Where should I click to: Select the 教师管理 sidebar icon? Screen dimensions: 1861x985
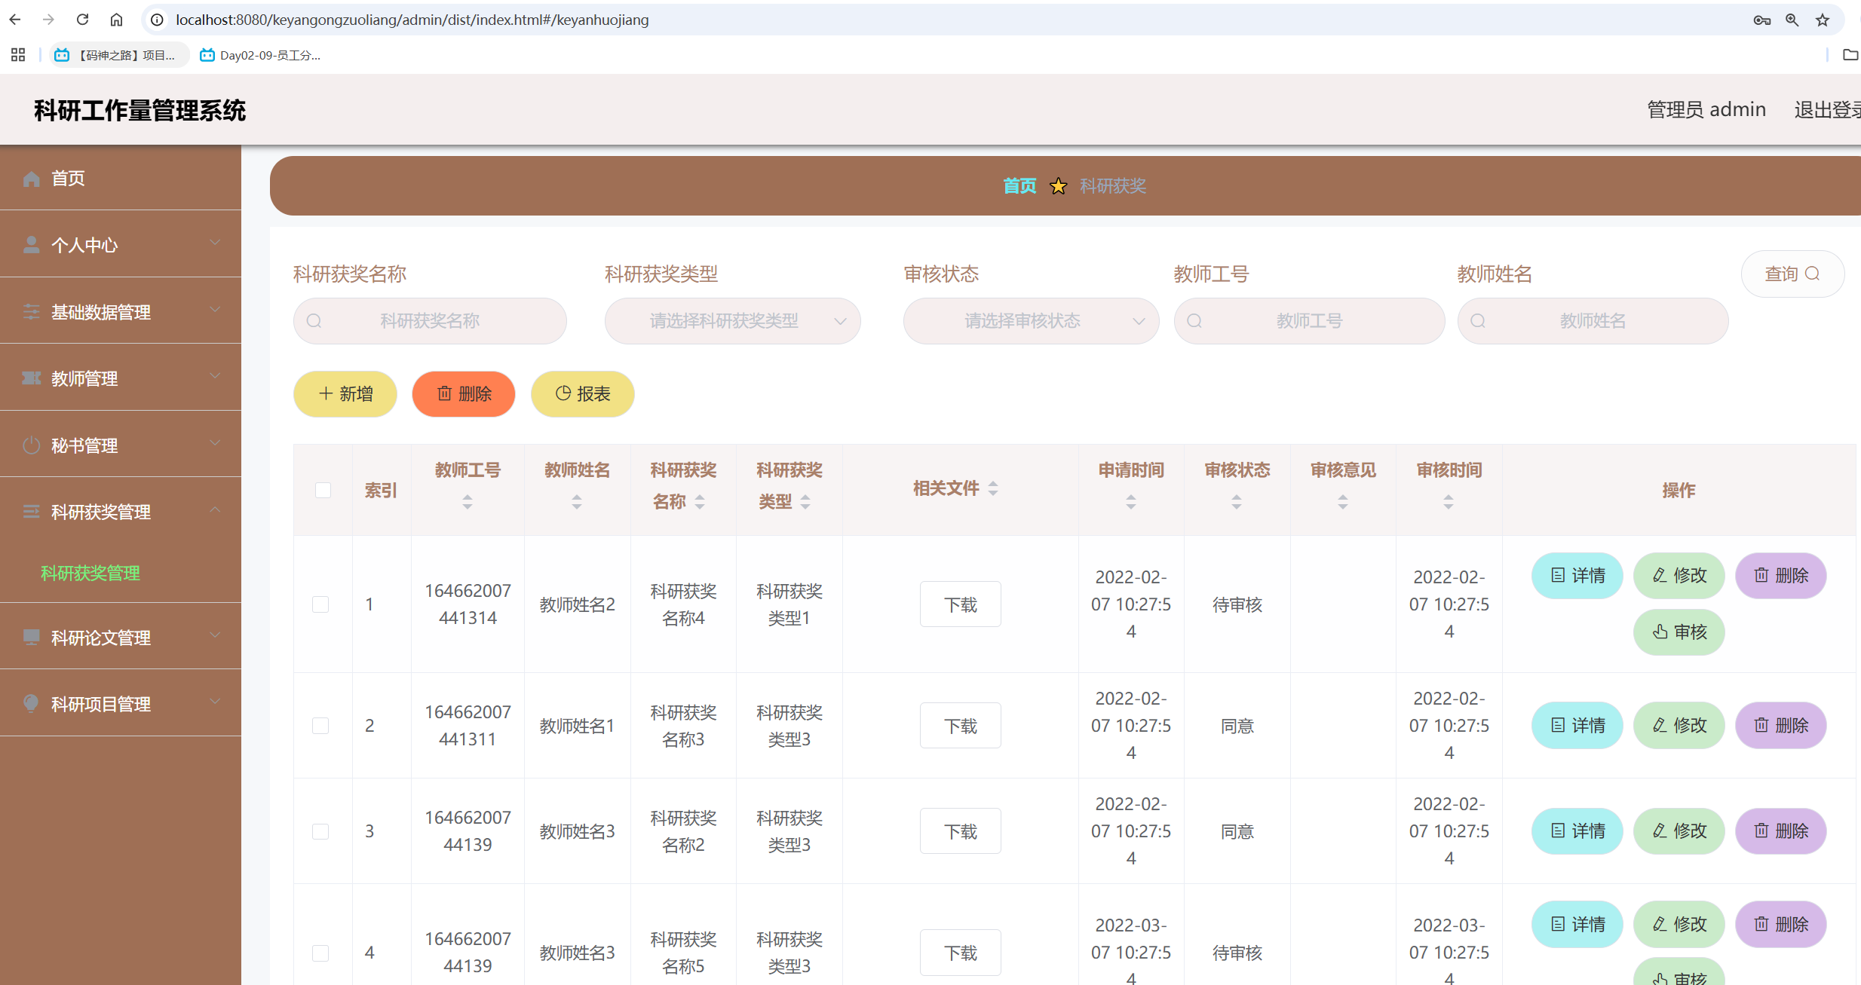[x=31, y=378]
